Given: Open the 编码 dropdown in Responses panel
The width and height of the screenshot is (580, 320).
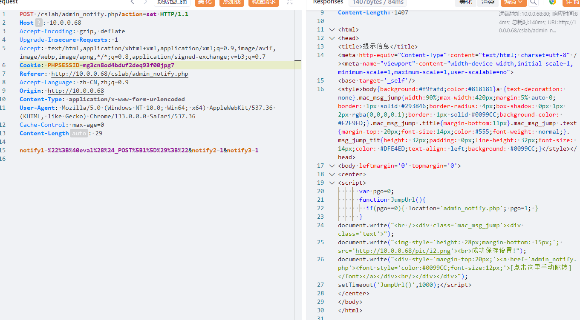Looking at the screenshot, I should [514, 2].
